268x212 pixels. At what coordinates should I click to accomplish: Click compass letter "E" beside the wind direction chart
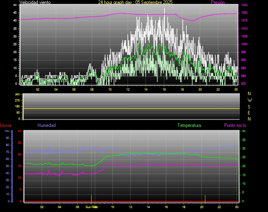click(x=249, y=113)
